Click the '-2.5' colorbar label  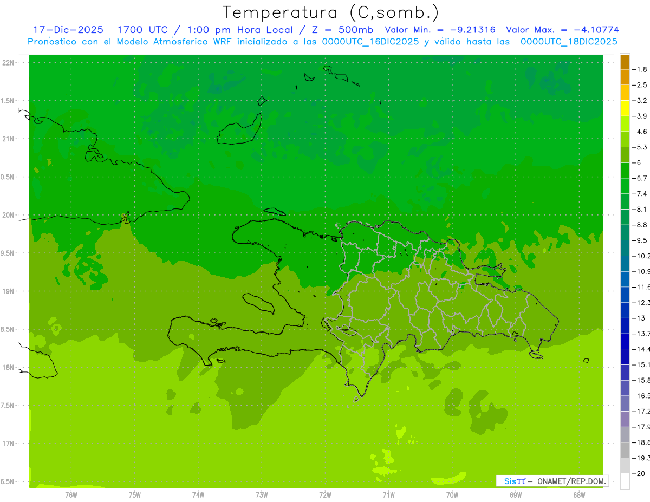641,85
